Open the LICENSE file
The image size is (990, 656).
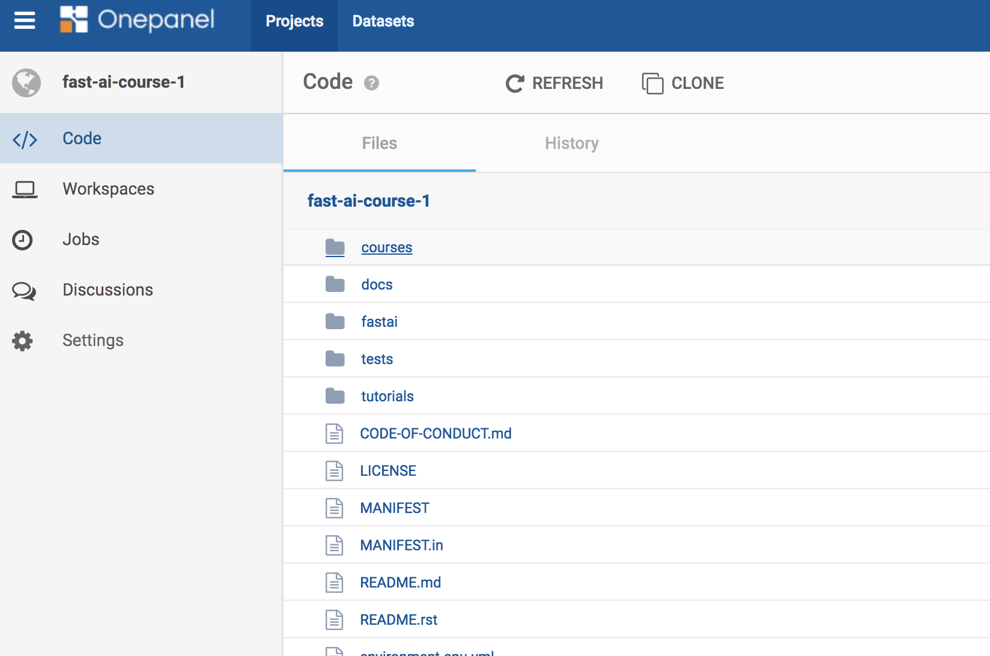click(x=388, y=471)
